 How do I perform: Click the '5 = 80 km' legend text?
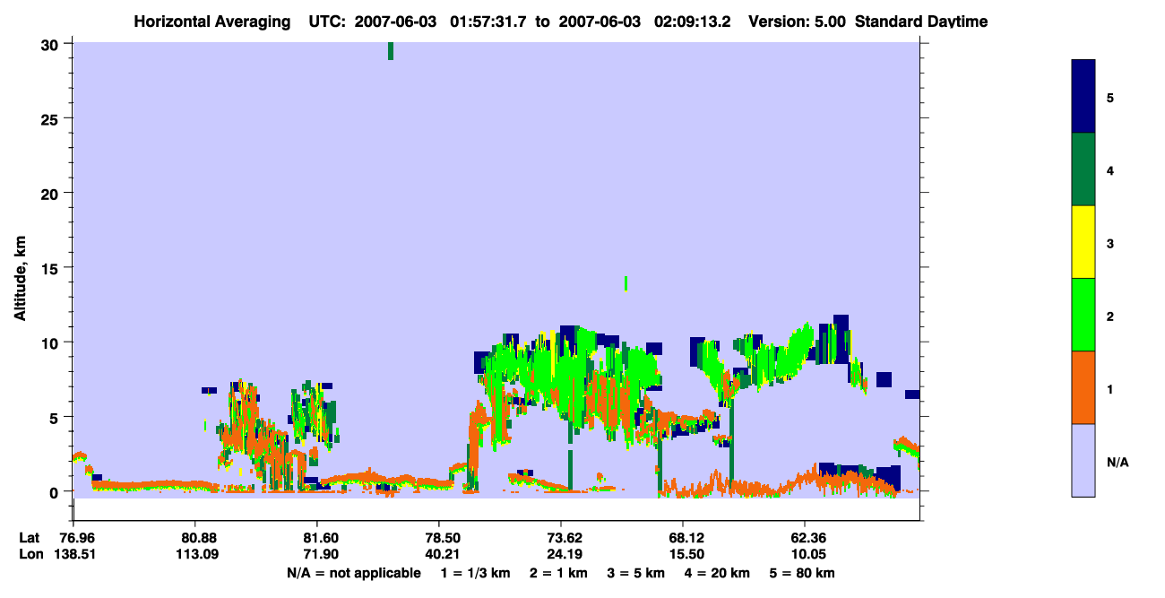click(803, 573)
